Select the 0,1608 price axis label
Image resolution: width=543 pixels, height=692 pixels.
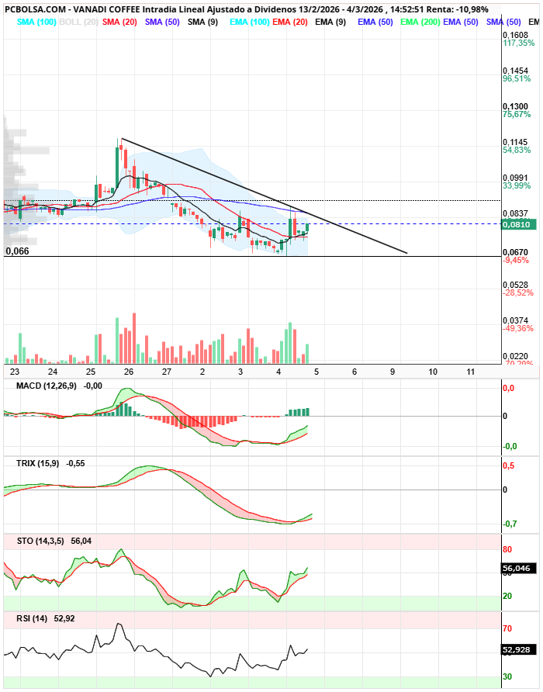point(515,35)
